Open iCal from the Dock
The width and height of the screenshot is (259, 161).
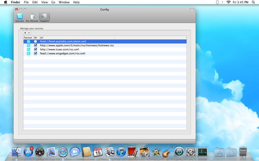98,152
